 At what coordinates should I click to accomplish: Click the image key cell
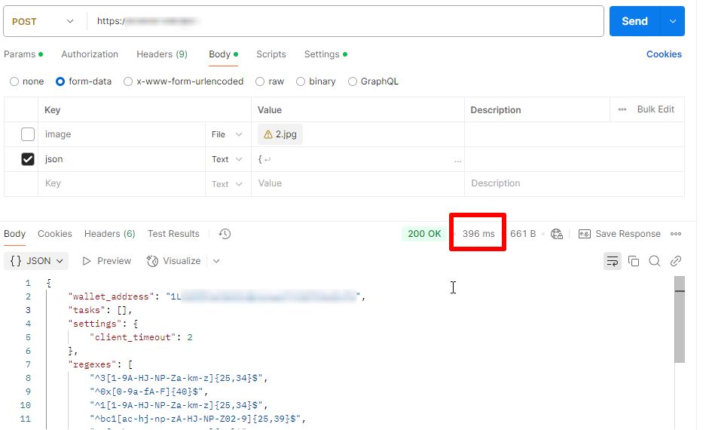121,134
